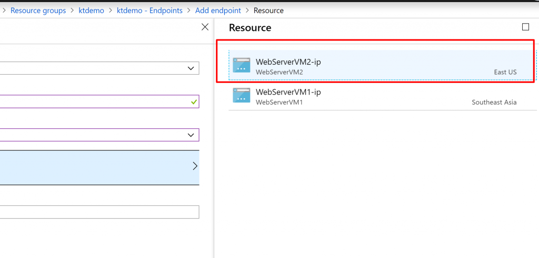Click the Southeast Asia location label

(494, 102)
